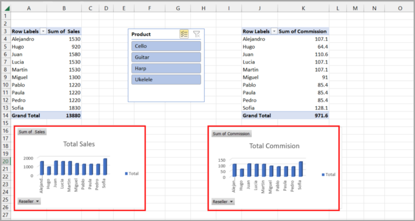Open Row Labels filter dropdown in column J
Screen dimensions: 415x221
[x=274, y=31]
